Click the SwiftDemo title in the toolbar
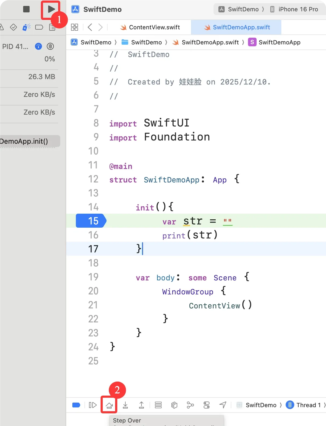 [102, 9]
